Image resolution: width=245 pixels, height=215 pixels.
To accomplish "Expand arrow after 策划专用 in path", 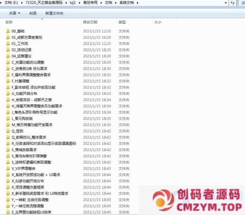I will [x=101, y=3].
